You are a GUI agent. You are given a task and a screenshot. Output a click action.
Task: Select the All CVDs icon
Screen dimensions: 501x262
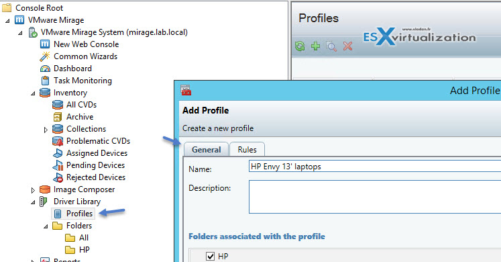tap(58, 105)
